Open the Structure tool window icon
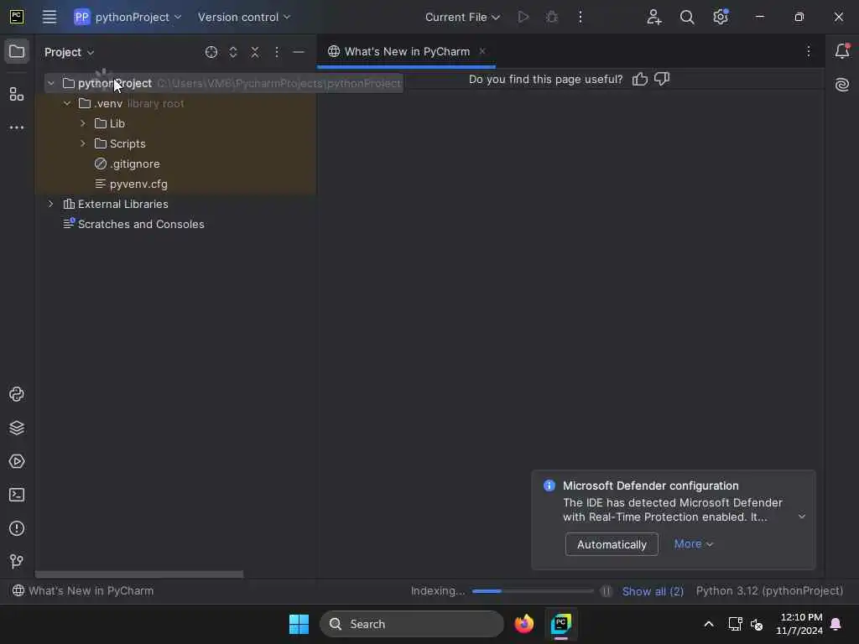This screenshot has width=859, height=644. pos(17,94)
